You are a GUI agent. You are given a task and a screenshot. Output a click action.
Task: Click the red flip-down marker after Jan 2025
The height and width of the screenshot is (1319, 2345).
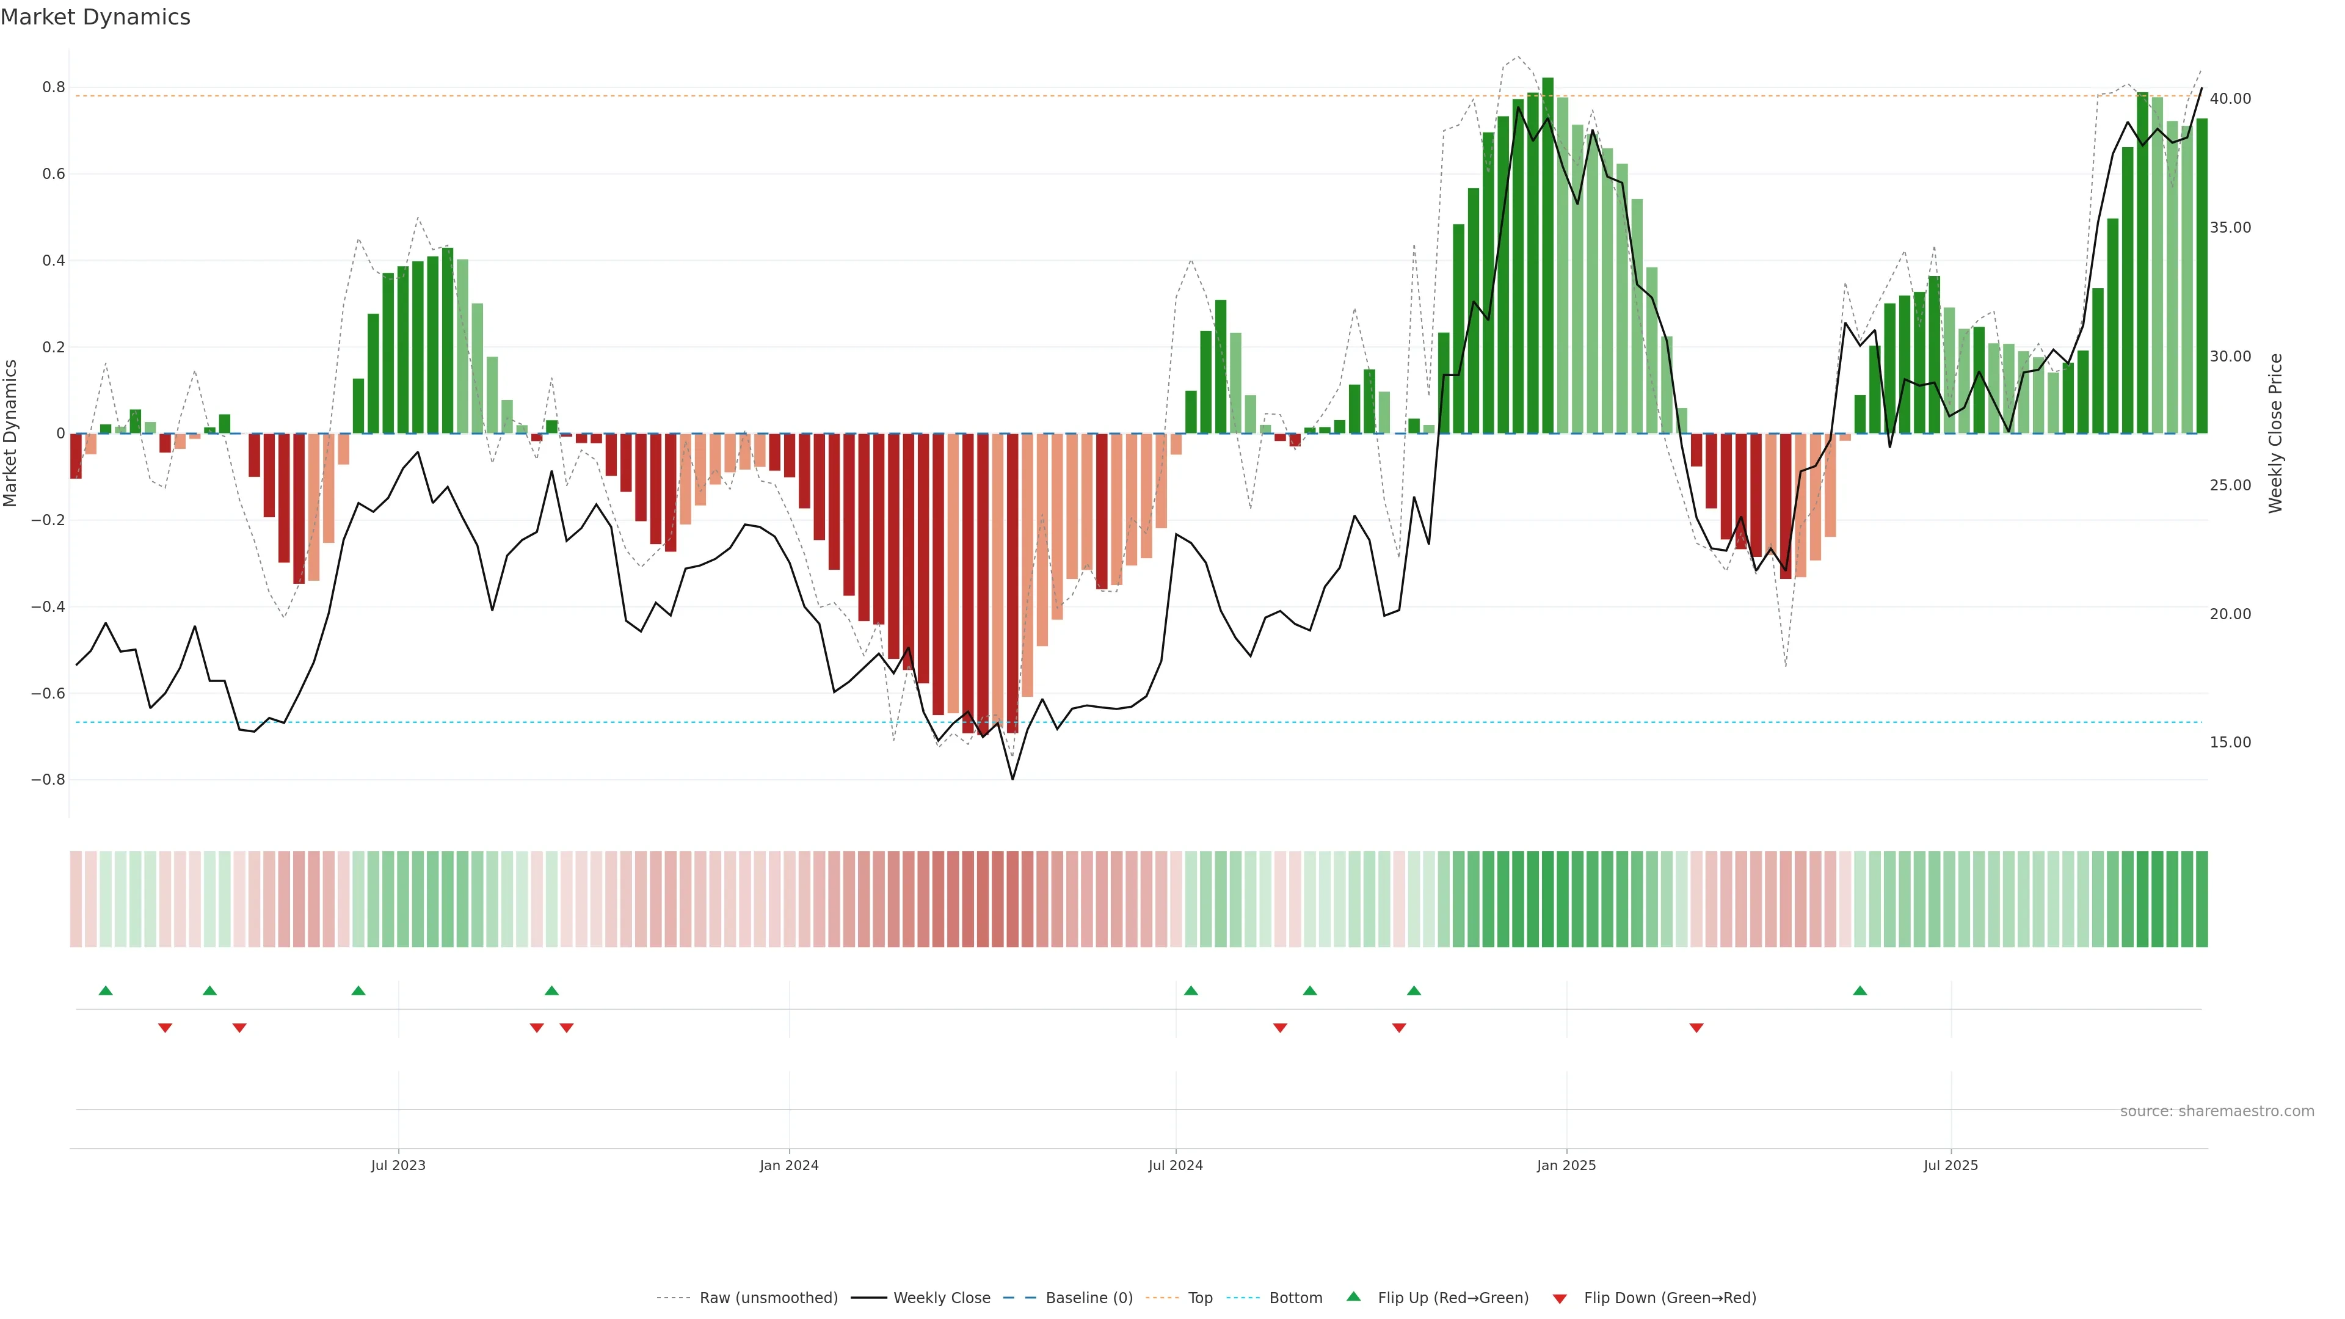tap(1696, 1028)
